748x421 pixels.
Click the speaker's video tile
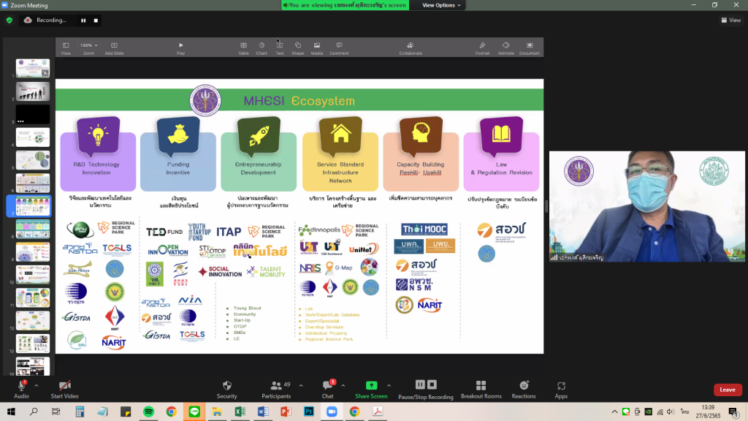pos(647,207)
